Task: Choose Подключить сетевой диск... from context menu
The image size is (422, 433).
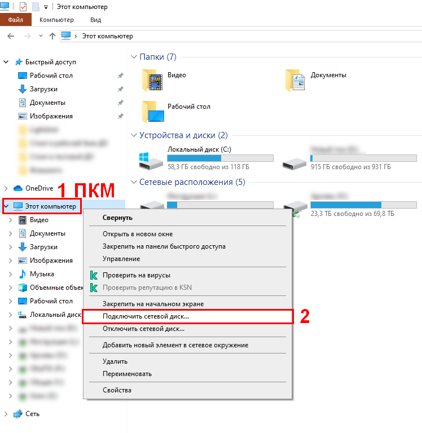Action: (x=146, y=316)
